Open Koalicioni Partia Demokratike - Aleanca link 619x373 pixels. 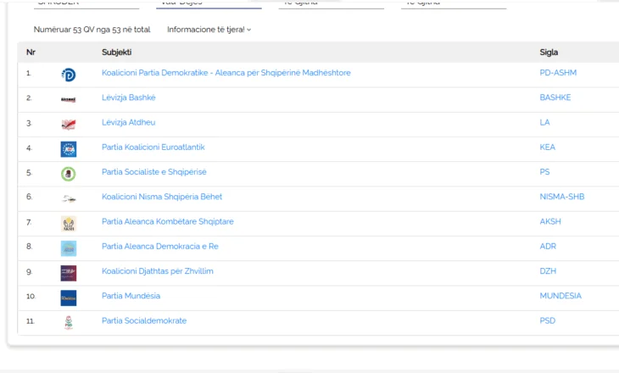[x=226, y=73]
